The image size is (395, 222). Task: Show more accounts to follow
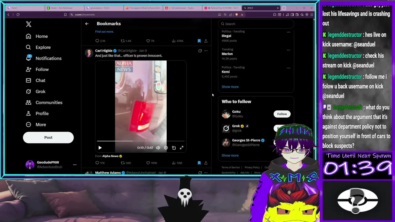pyautogui.click(x=230, y=155)
